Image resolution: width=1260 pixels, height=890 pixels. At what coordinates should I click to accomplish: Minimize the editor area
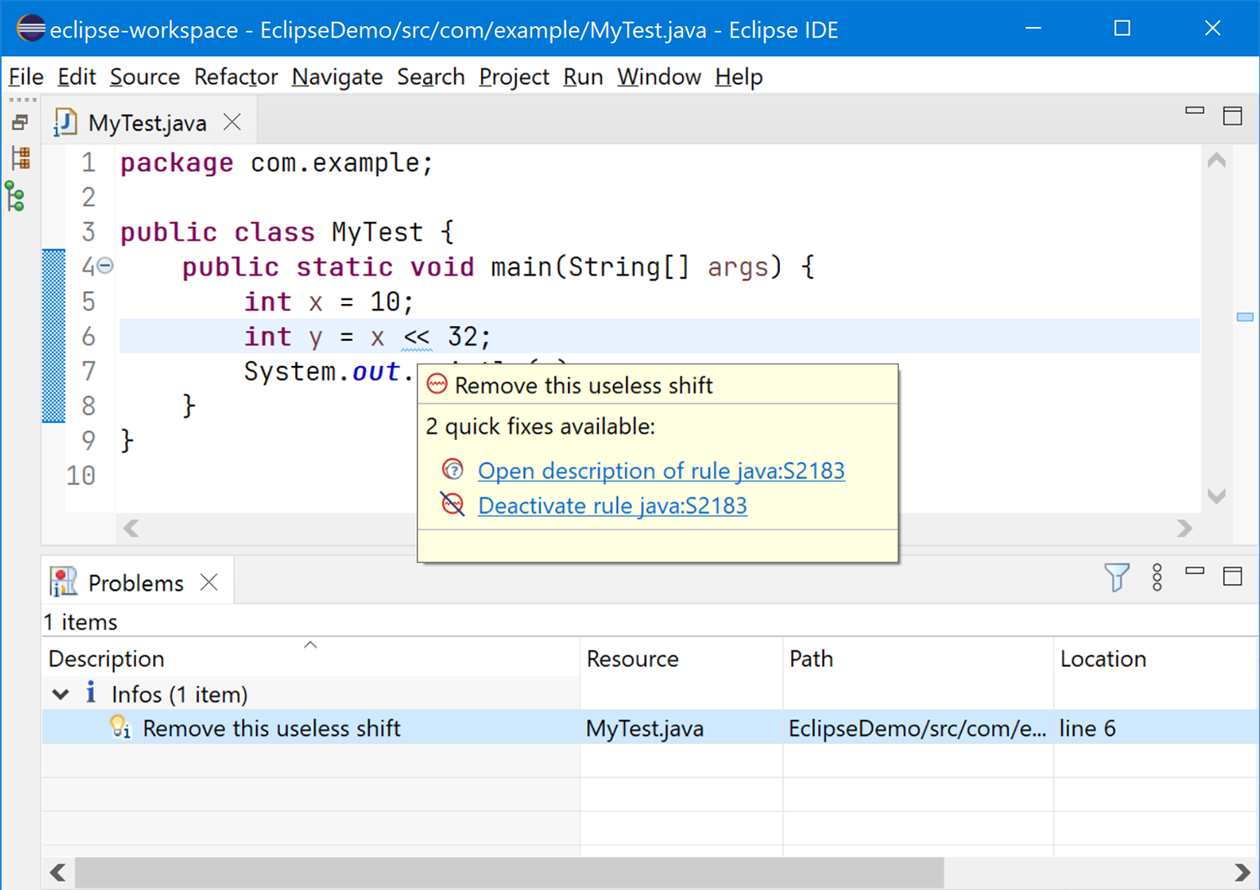pyautogui.click(x=1195, y=110)
